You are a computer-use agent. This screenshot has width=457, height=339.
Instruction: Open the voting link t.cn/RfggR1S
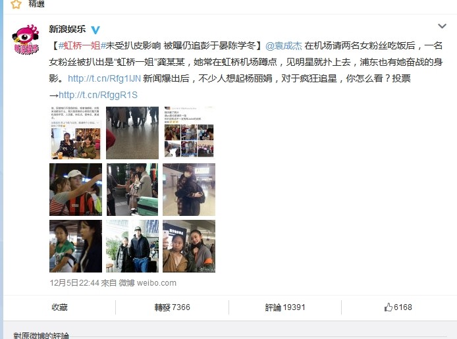(98, 95)
